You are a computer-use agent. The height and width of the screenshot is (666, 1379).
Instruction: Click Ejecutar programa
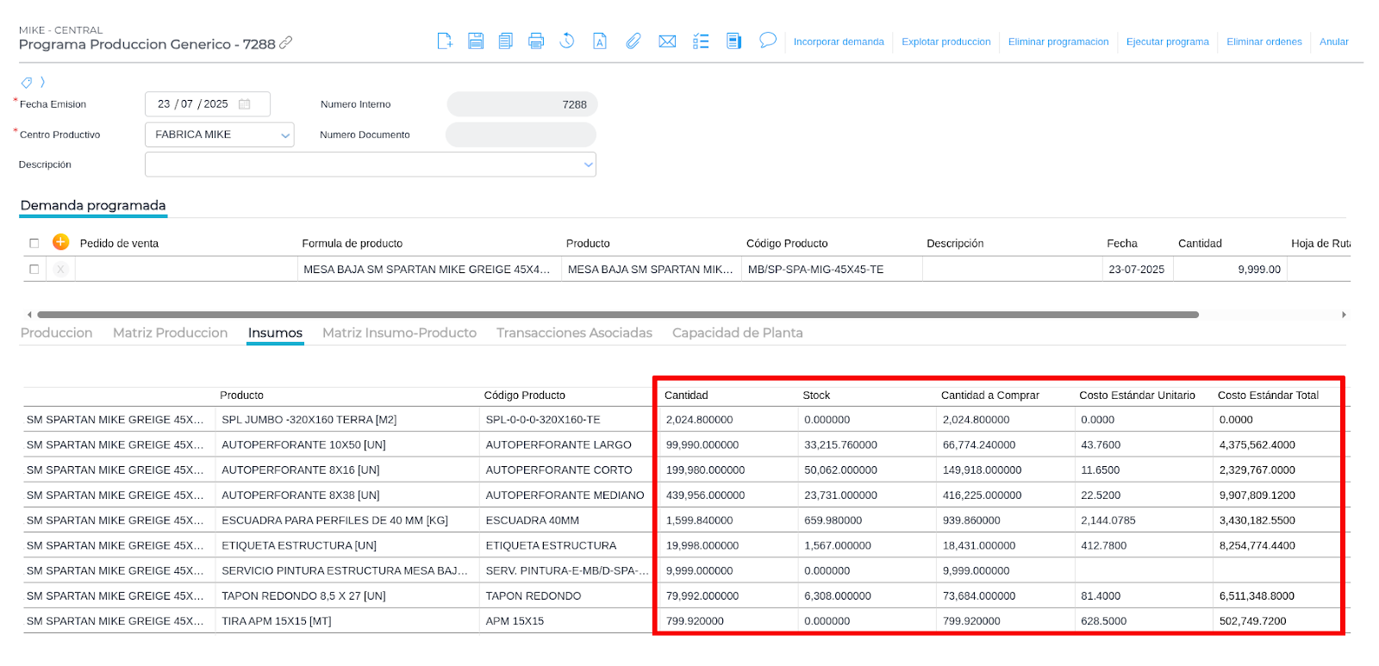click(1167, 41)
